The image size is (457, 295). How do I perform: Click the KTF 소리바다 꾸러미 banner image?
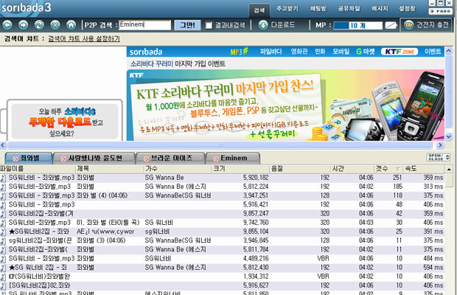pos(286,105)
